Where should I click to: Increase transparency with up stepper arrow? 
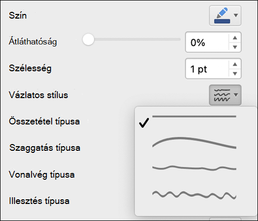[x=235, y=38]
